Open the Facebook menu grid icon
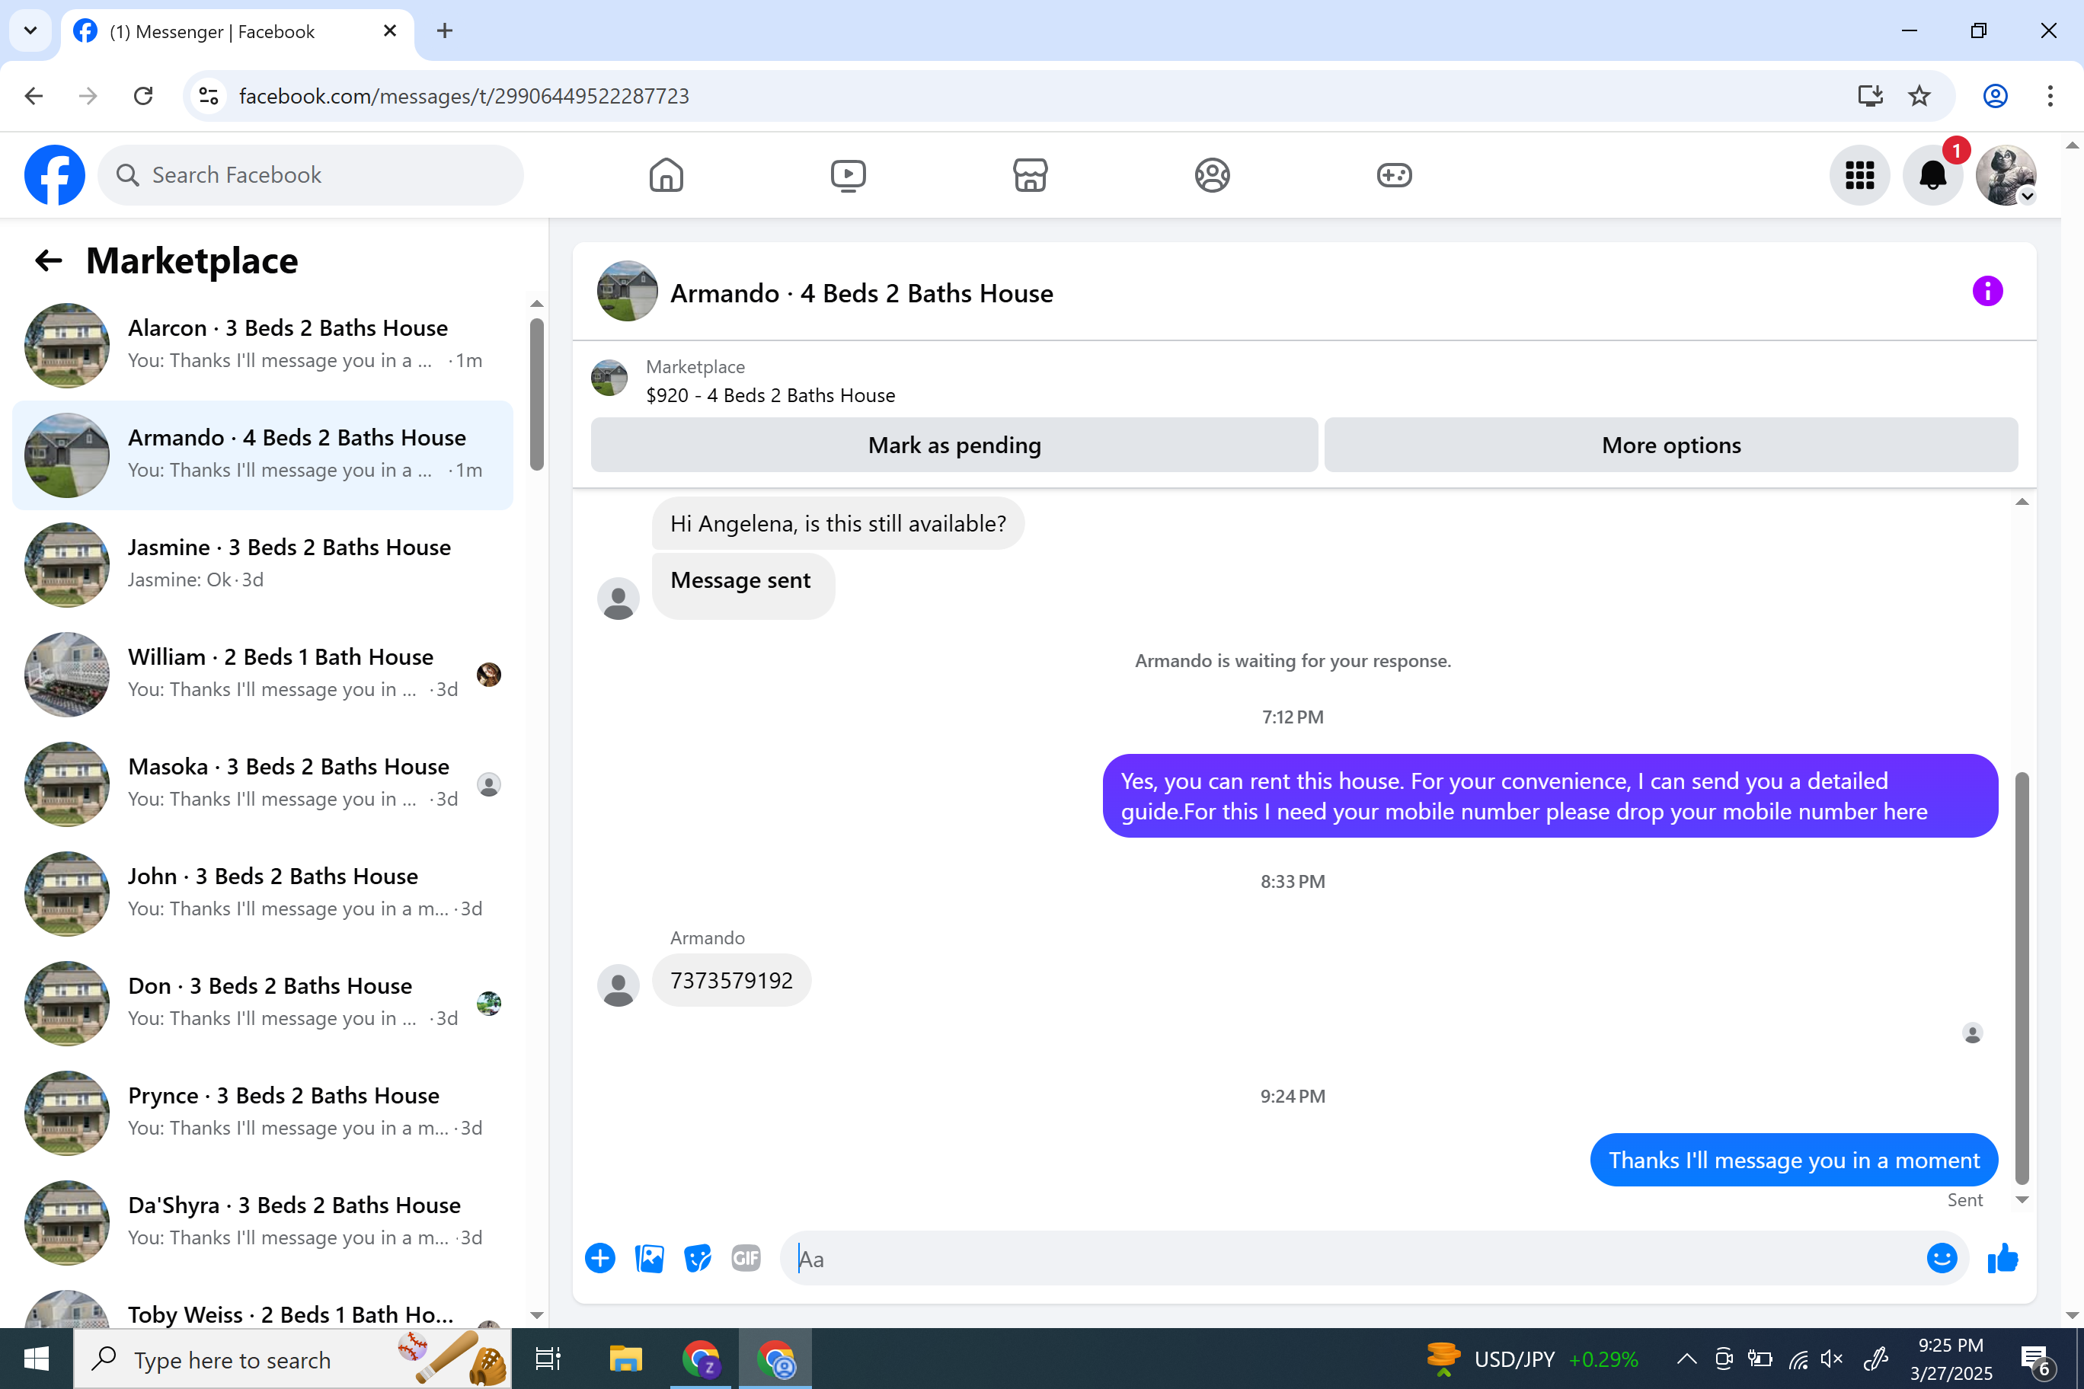 [x=1860, y=174]
